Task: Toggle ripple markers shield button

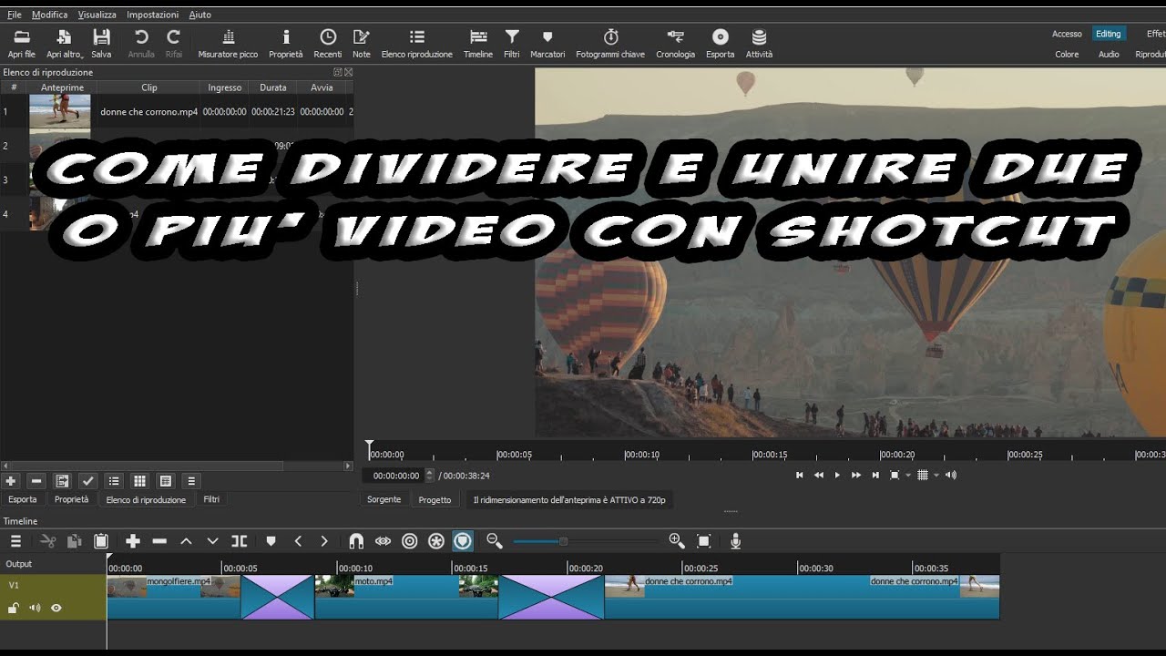Action: [463, 541]
